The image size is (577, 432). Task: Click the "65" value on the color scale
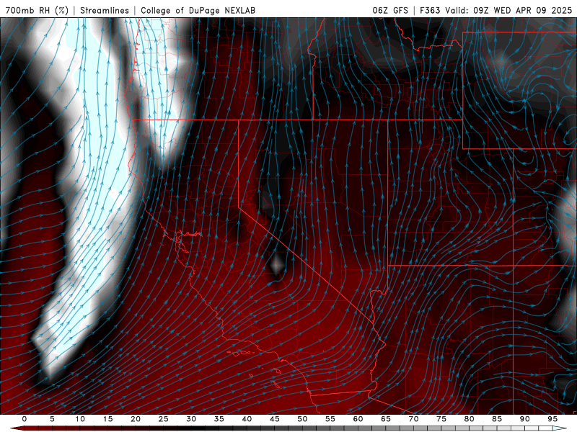pos(386,419)
